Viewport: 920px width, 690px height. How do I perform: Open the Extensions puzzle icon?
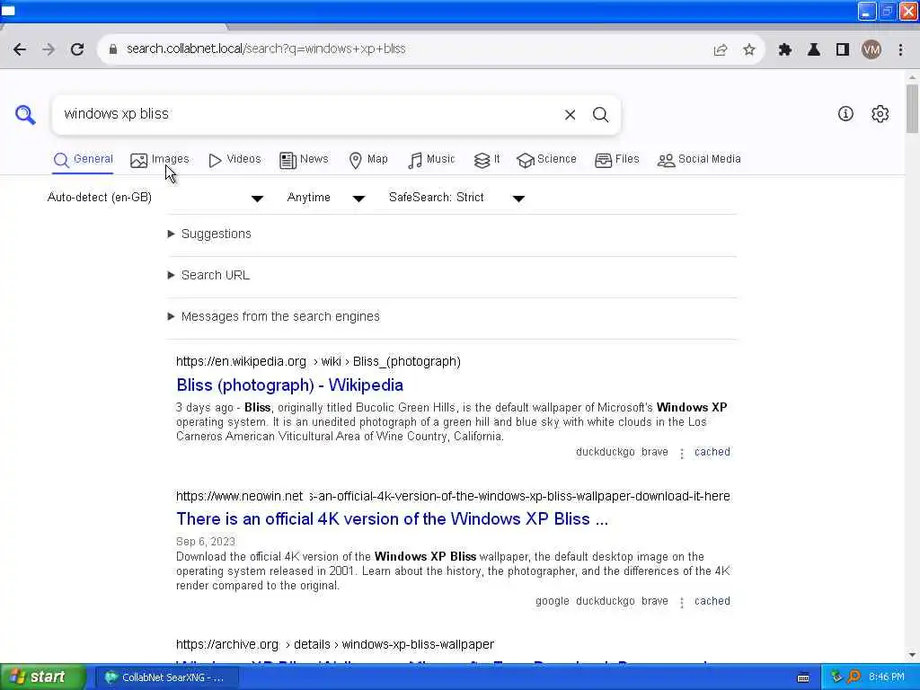coord(785,50)
